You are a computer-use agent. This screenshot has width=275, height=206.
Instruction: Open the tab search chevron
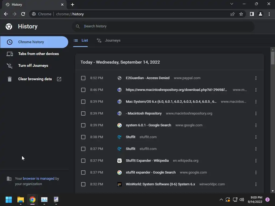point(232,4)
